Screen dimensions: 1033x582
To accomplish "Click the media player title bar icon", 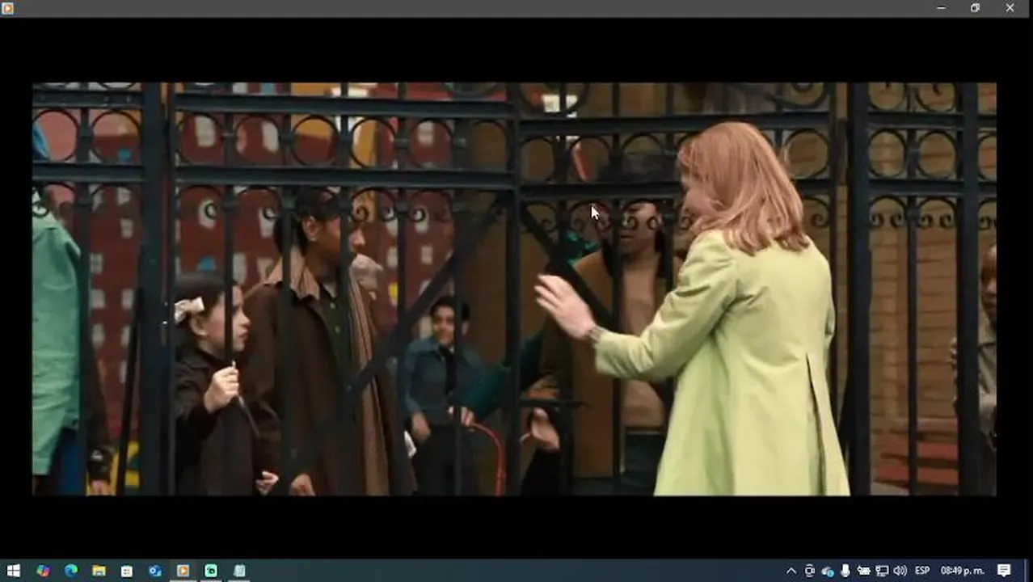I will pos(8,8).
